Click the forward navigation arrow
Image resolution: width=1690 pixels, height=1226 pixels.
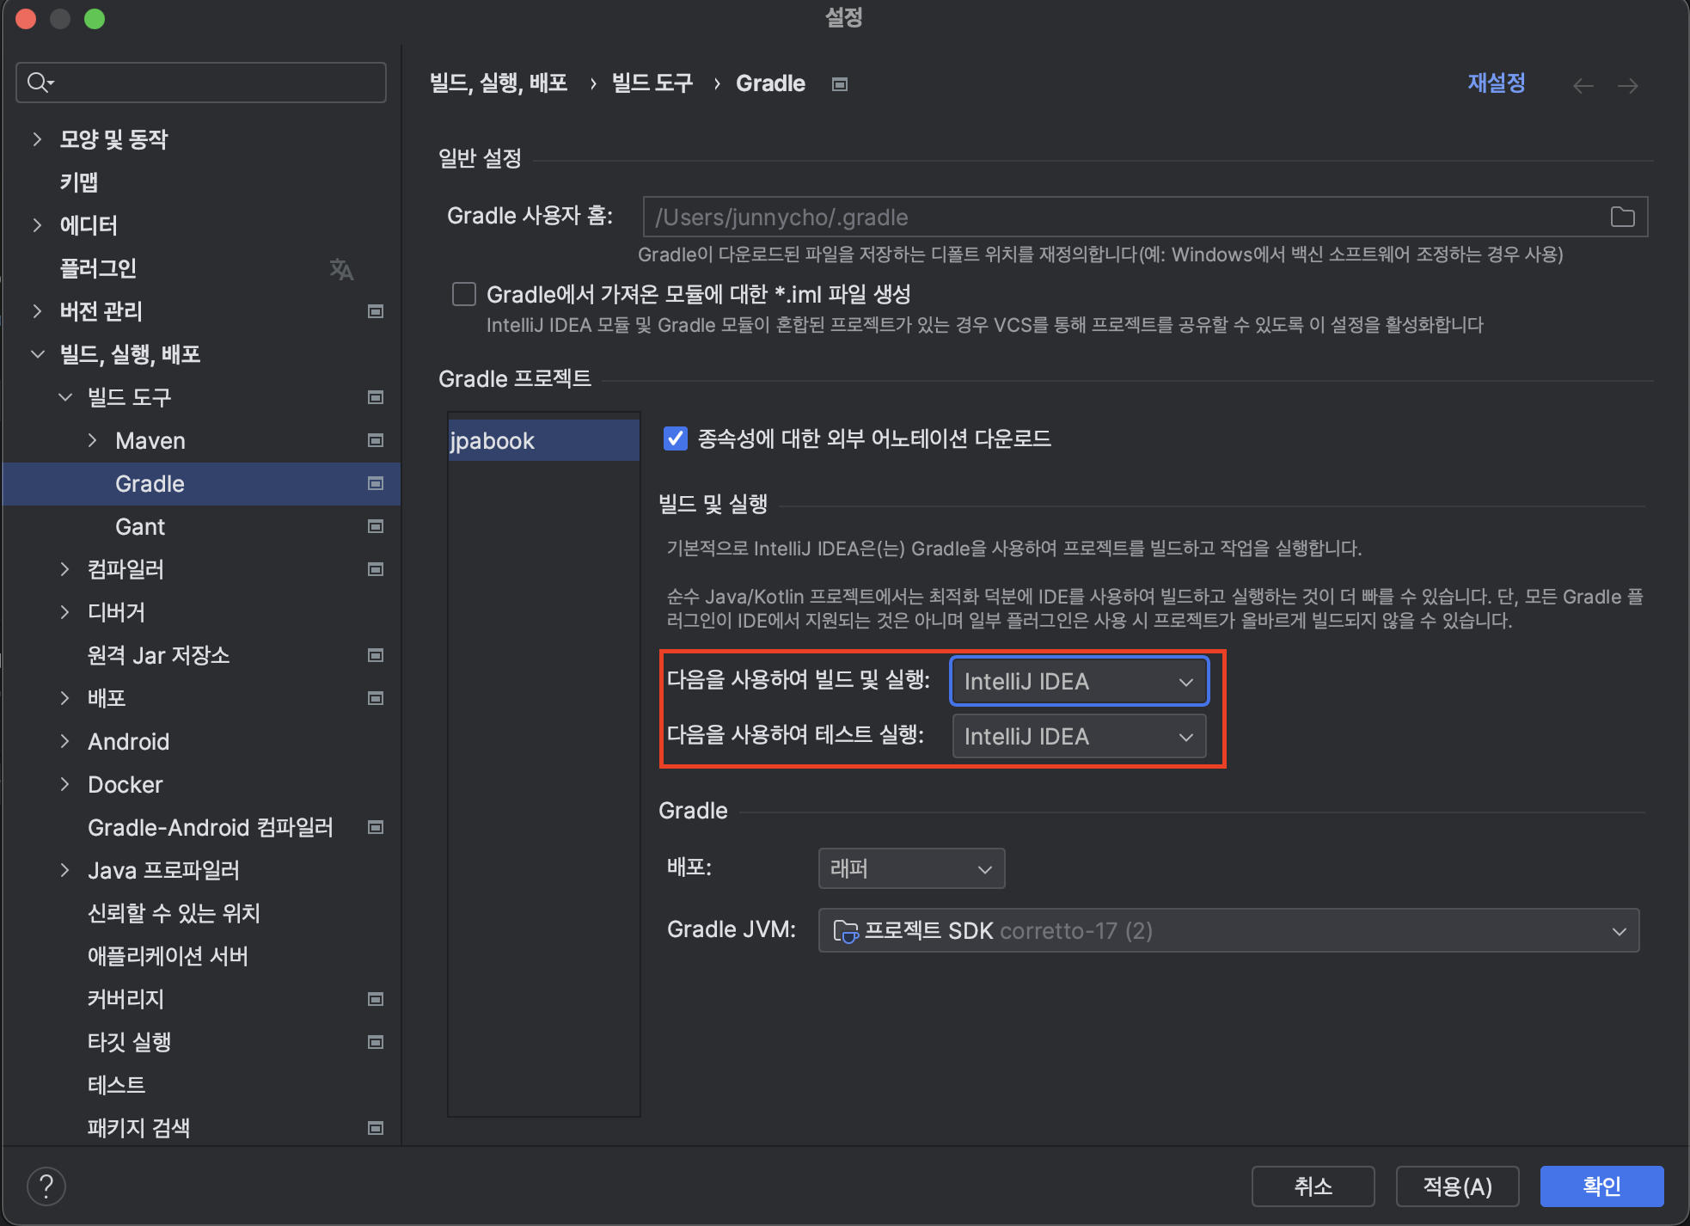click(x=1627, y=85)
